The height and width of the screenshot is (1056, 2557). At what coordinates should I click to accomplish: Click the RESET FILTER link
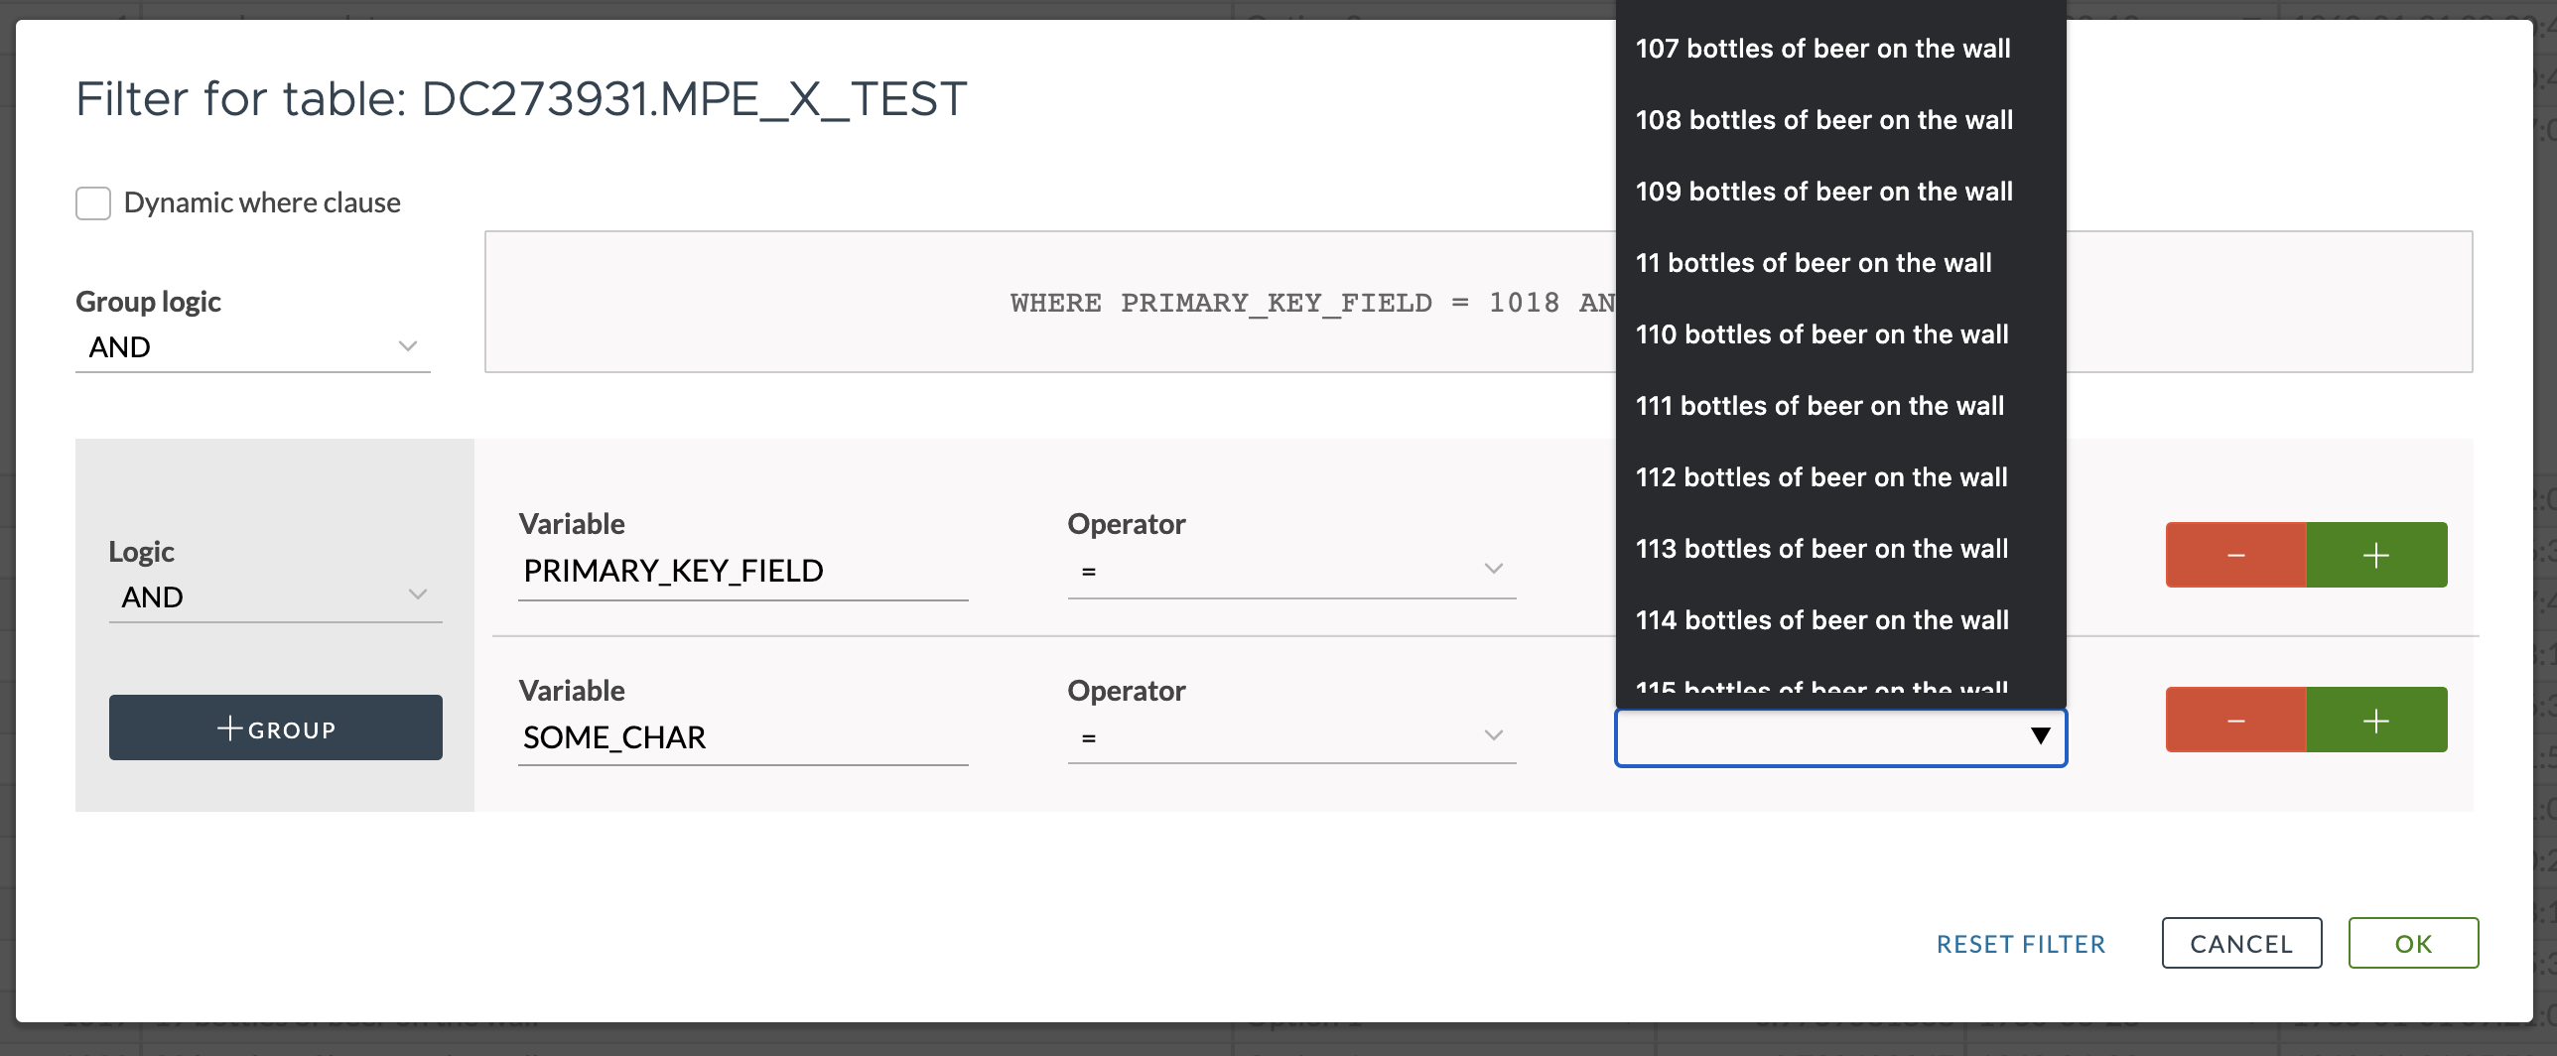click(x=2020, y=944)
